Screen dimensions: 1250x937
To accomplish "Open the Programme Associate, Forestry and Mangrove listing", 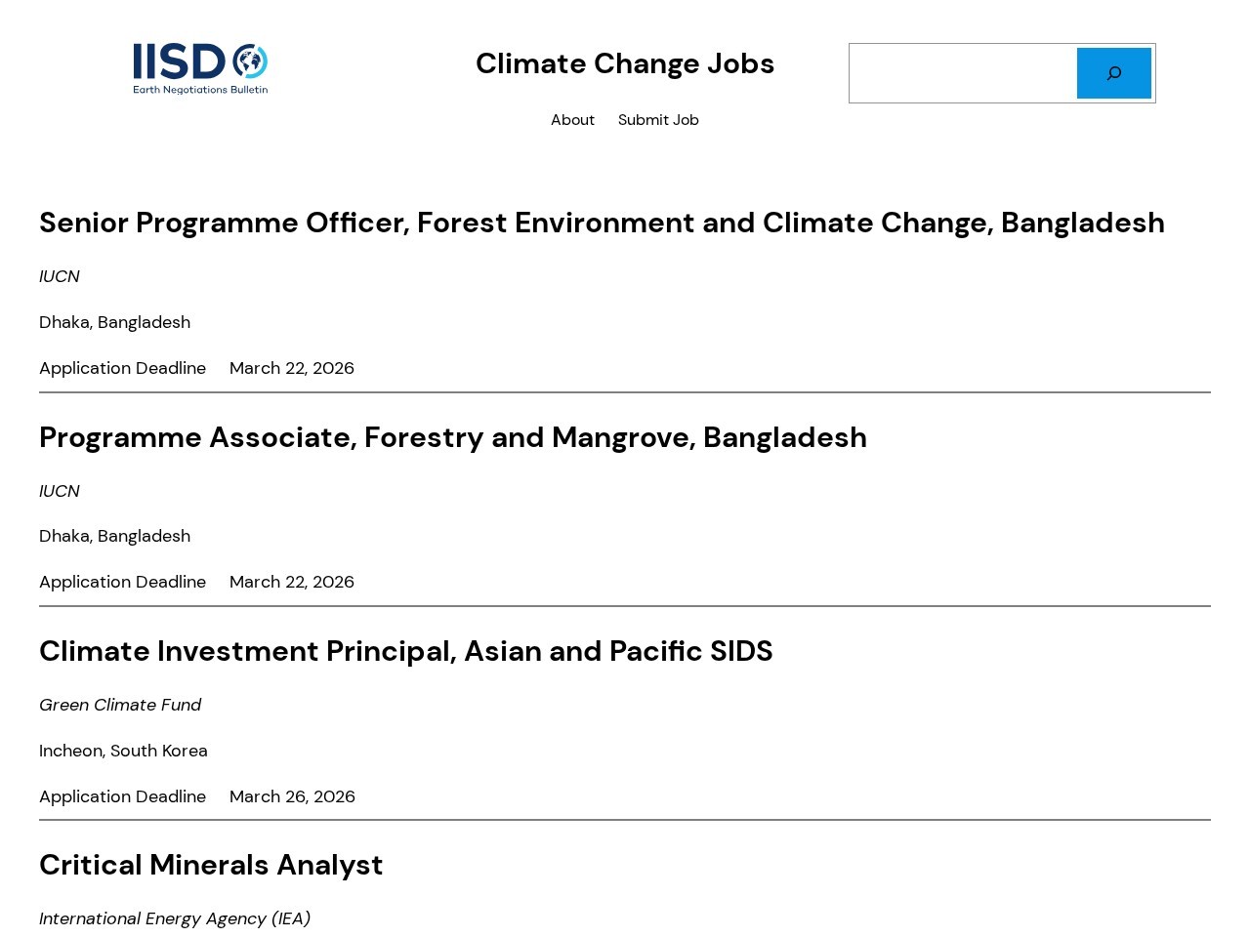I will 453,437.
